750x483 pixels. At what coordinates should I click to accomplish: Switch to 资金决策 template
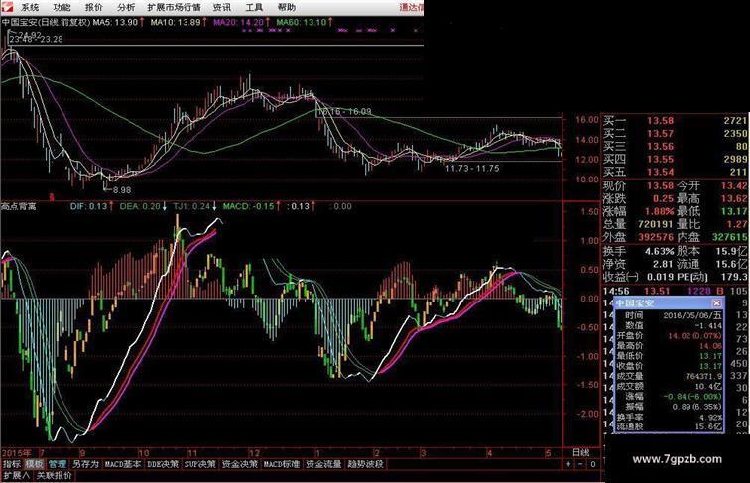240,464
